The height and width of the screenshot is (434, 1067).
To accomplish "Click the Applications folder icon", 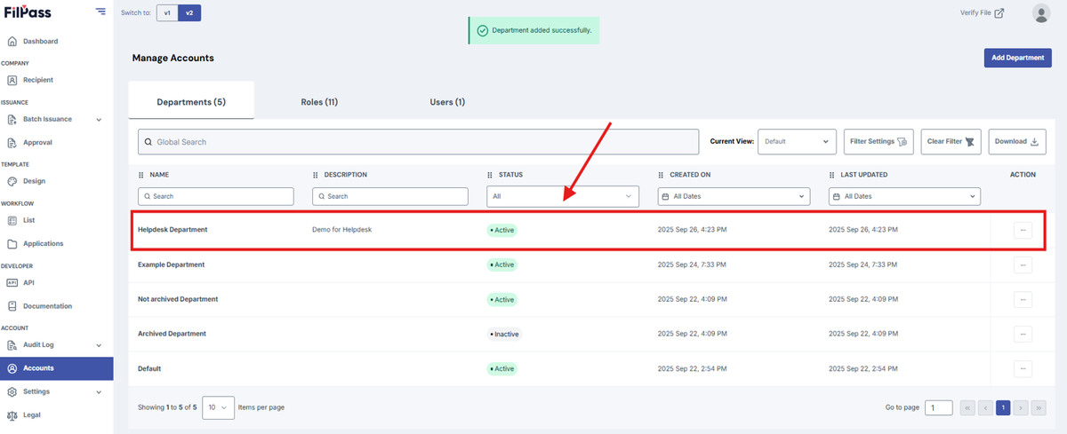I will pos(12,243).
